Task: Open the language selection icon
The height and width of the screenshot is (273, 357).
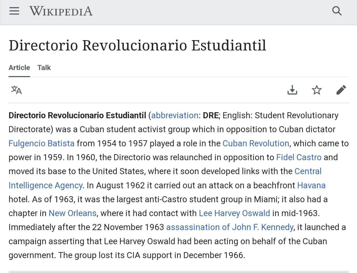Action: click(16, 90)
